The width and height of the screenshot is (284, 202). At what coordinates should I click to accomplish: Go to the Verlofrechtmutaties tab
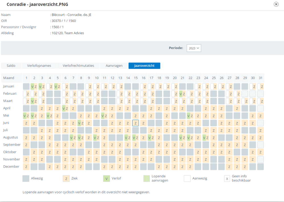pyautogui.click(x=78, y=66)
